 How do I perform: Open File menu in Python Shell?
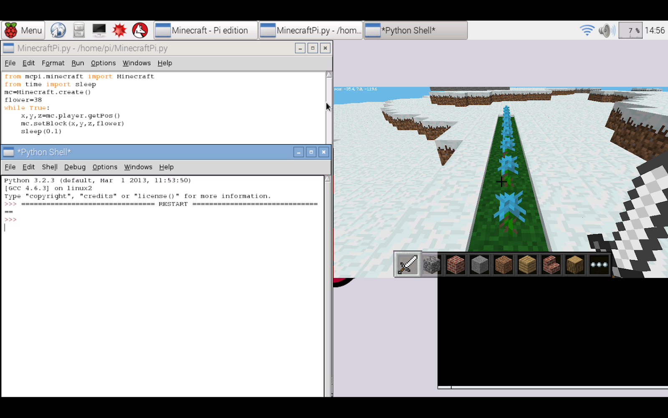[10, 167]
